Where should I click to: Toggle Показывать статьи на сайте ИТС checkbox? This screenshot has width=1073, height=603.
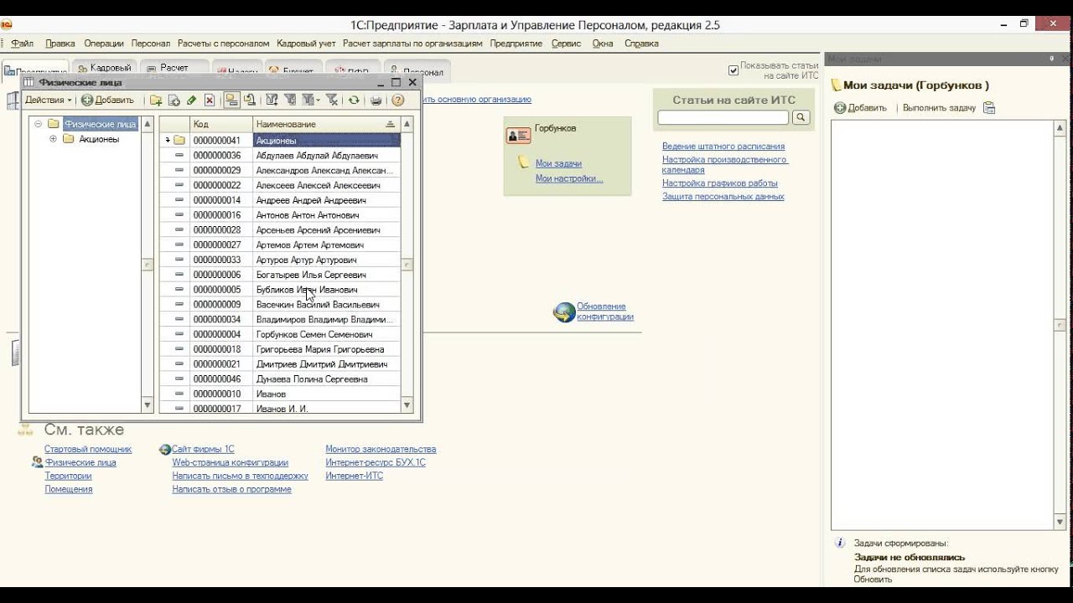pyautogui.click(x=733, y=70)
